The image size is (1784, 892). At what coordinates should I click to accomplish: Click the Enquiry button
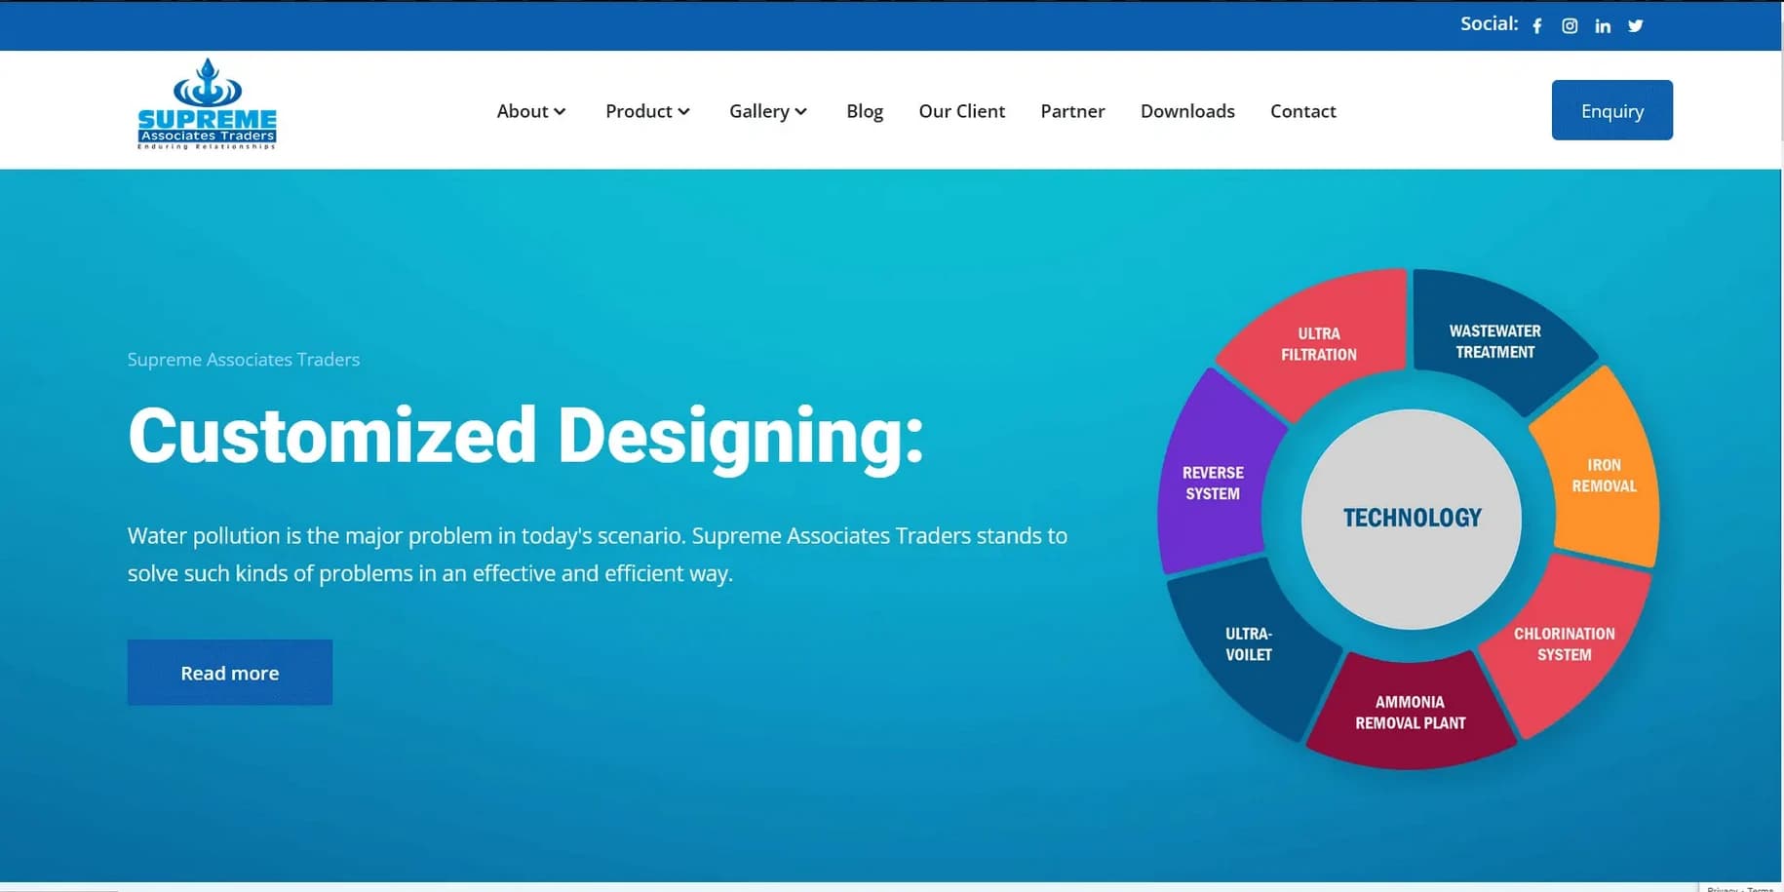[x=1611, y=110]
